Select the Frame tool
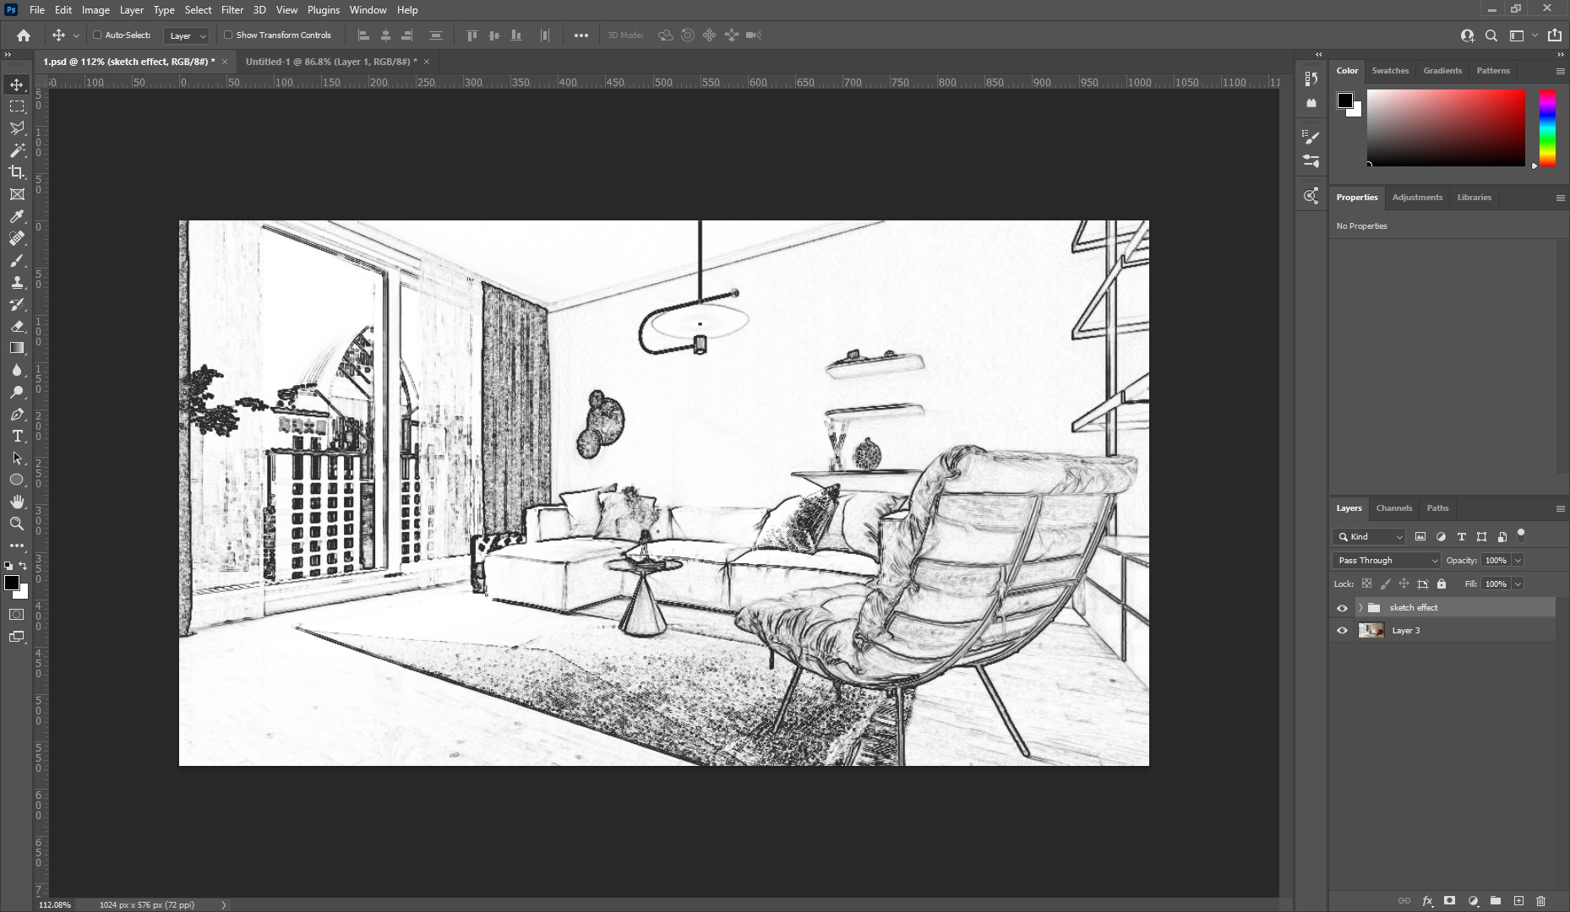 (x=17, y=194)
